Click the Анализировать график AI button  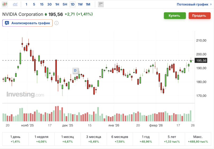[x=27, y=23]
